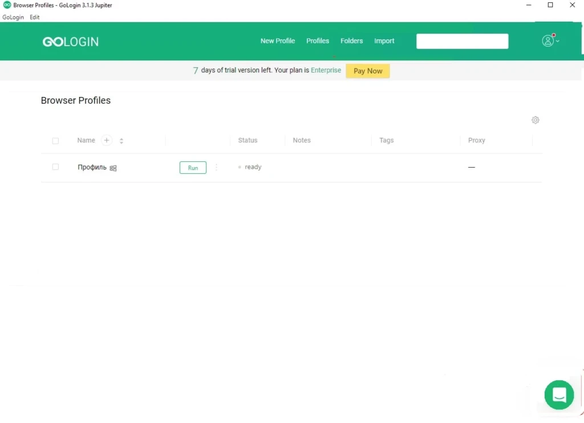Open the Edit menu
The height and width of the screenshot is (423, 584).
[35, 17]
